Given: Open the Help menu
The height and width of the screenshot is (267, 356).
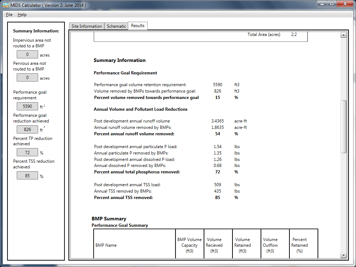Looking at the screenshot, I should tap(22, 15).
